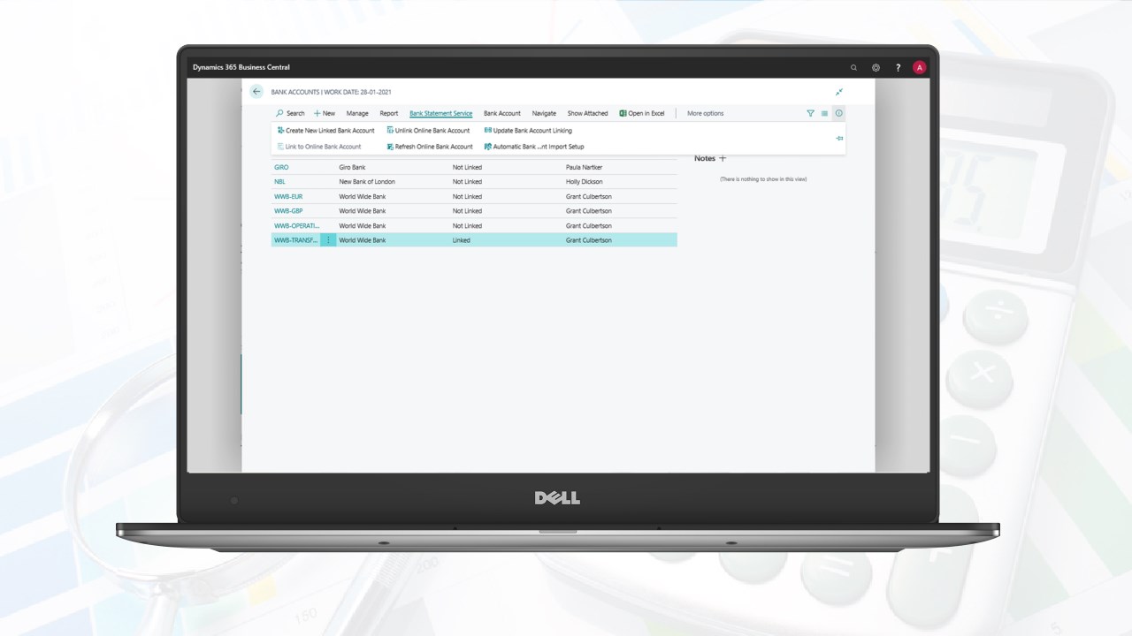Expand More options in the action bar
The image size is (1132, 636).
[x=705, y=113]
